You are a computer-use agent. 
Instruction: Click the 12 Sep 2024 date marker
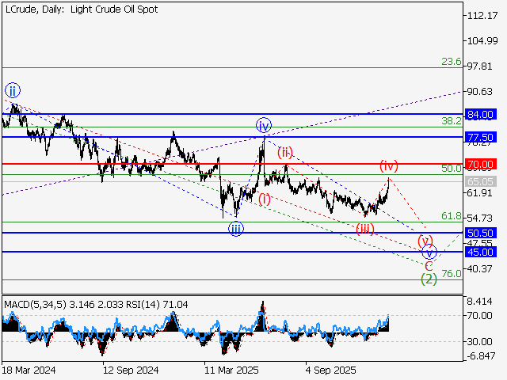click(x=131, y=369)
